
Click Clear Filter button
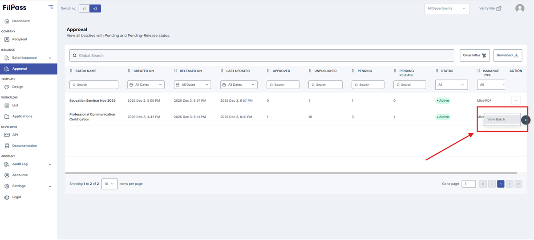(475, 56)
